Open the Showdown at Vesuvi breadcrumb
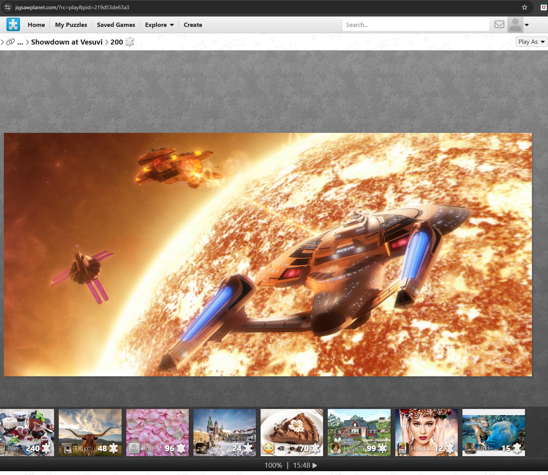The width and height of the screenshot is (548, 475). (67, 42)
